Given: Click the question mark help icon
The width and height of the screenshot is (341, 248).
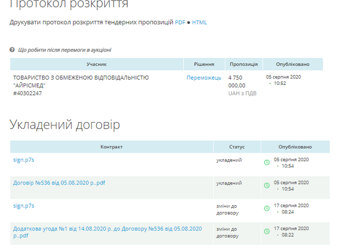Looking at the screenshot, I should tap(13, 50).
